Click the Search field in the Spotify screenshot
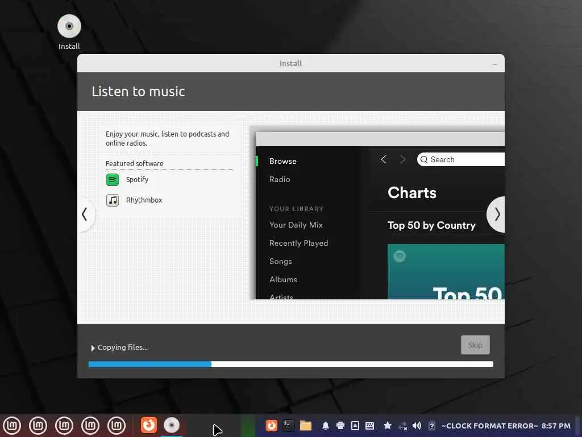Screen dimensions: 582x437 click(x=460, y=159)
